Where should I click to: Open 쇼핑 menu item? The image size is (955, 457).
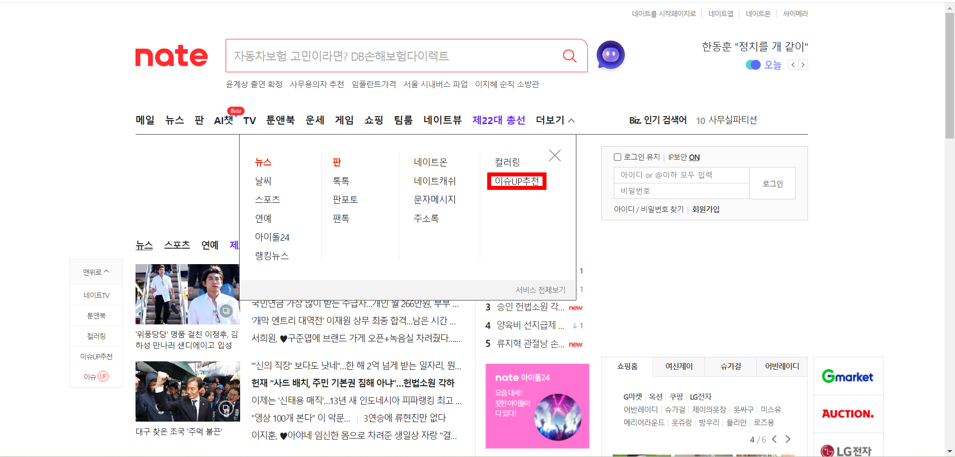coord(374,120)
